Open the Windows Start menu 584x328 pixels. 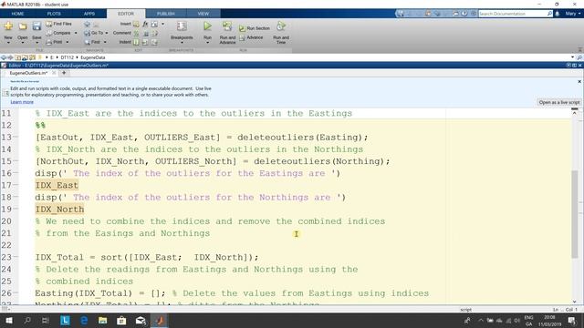[x=9, y=320]
